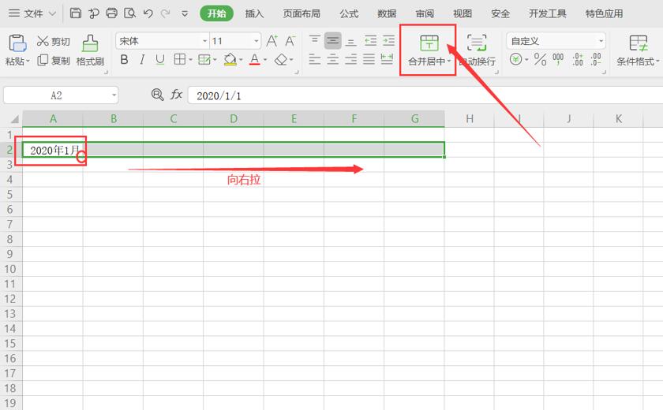Viewport: 663px width, 410px height.
Task: Click the fx insert function icon
Action: 176,95
